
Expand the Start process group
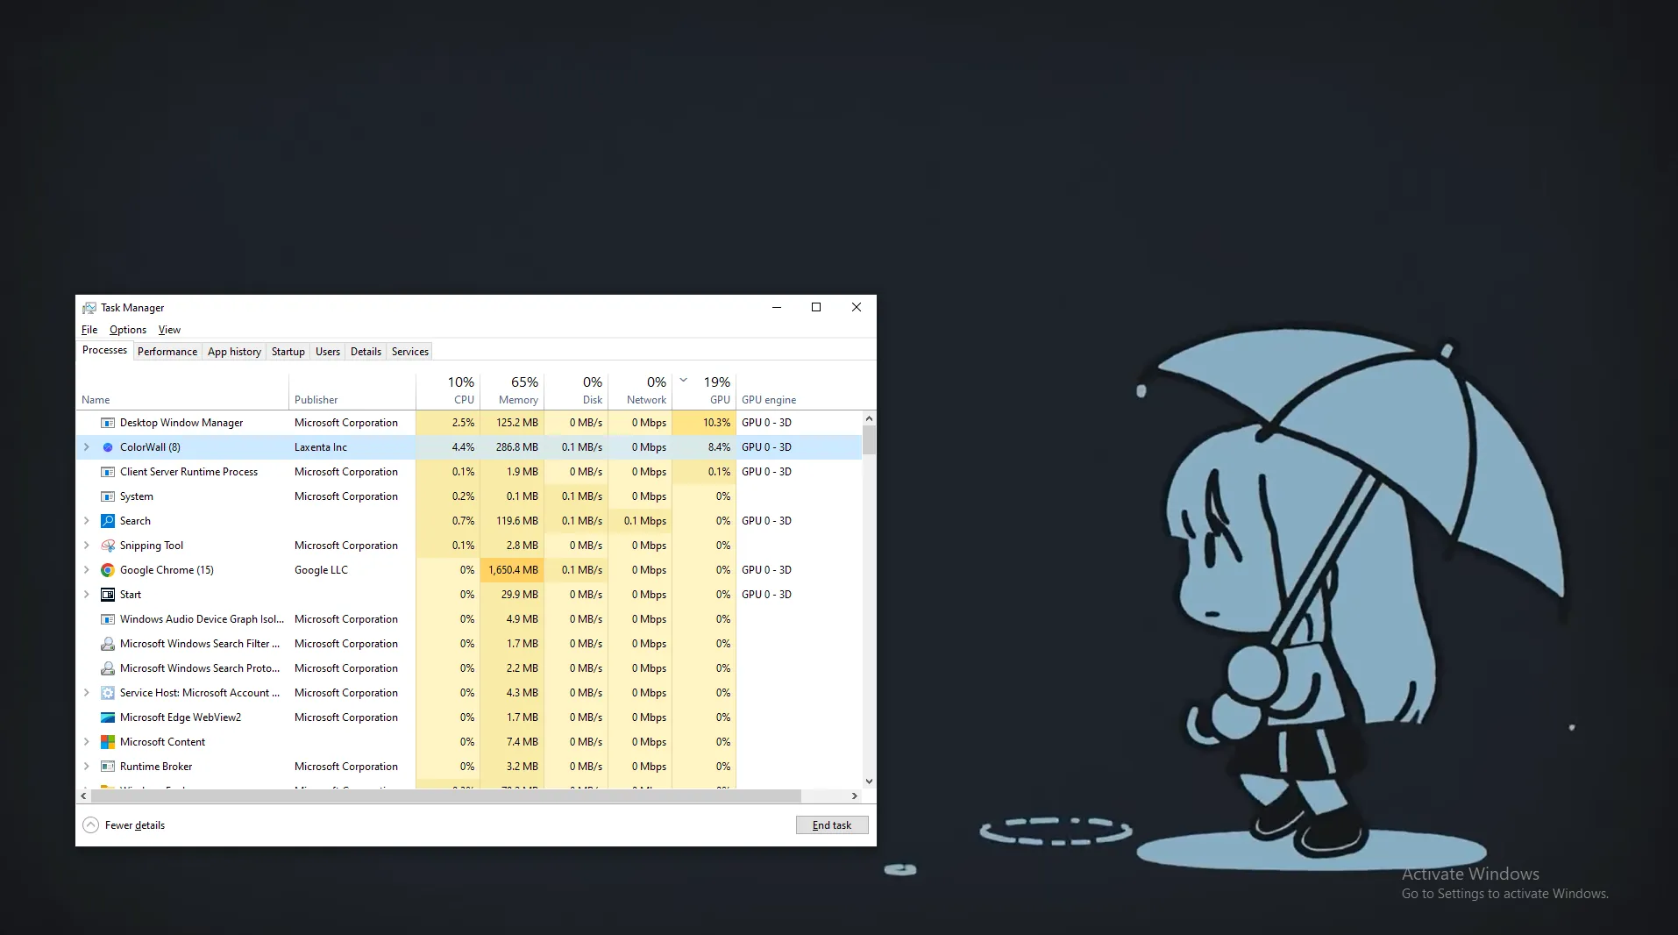(x=86, y=595)
